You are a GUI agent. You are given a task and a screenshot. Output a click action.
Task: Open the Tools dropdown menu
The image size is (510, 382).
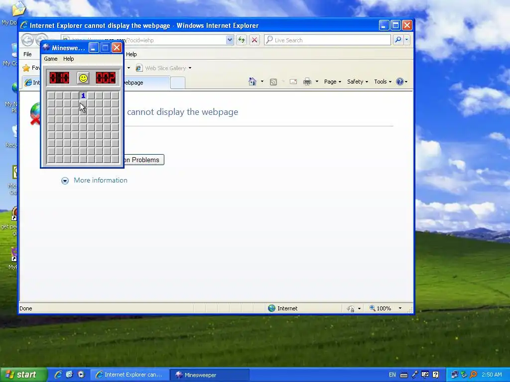click(x=383, y=82)
